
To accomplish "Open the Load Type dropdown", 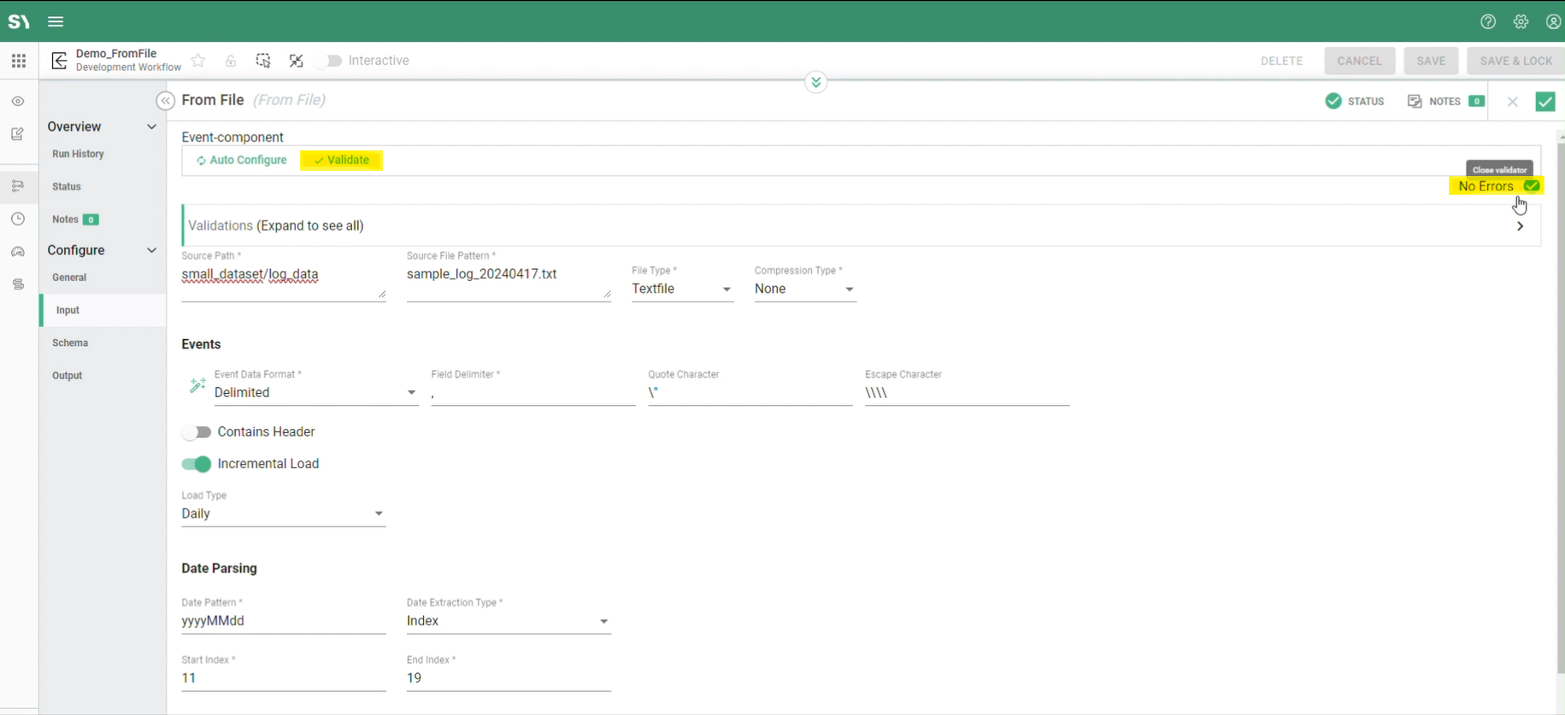I will click(283, 513).
